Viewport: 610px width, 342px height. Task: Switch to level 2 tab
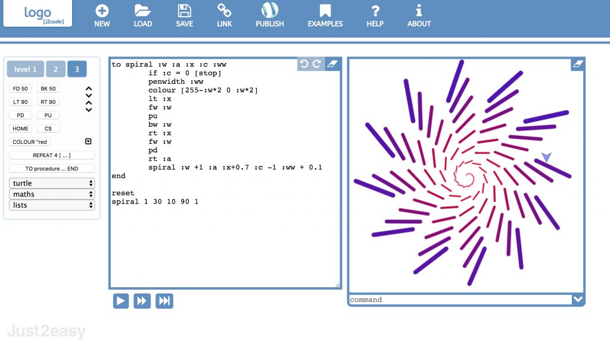point(55,70)
